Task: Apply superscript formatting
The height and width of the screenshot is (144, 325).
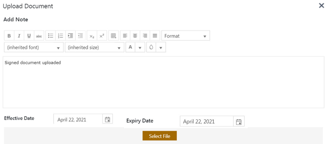Action: [x=102, y=36]
